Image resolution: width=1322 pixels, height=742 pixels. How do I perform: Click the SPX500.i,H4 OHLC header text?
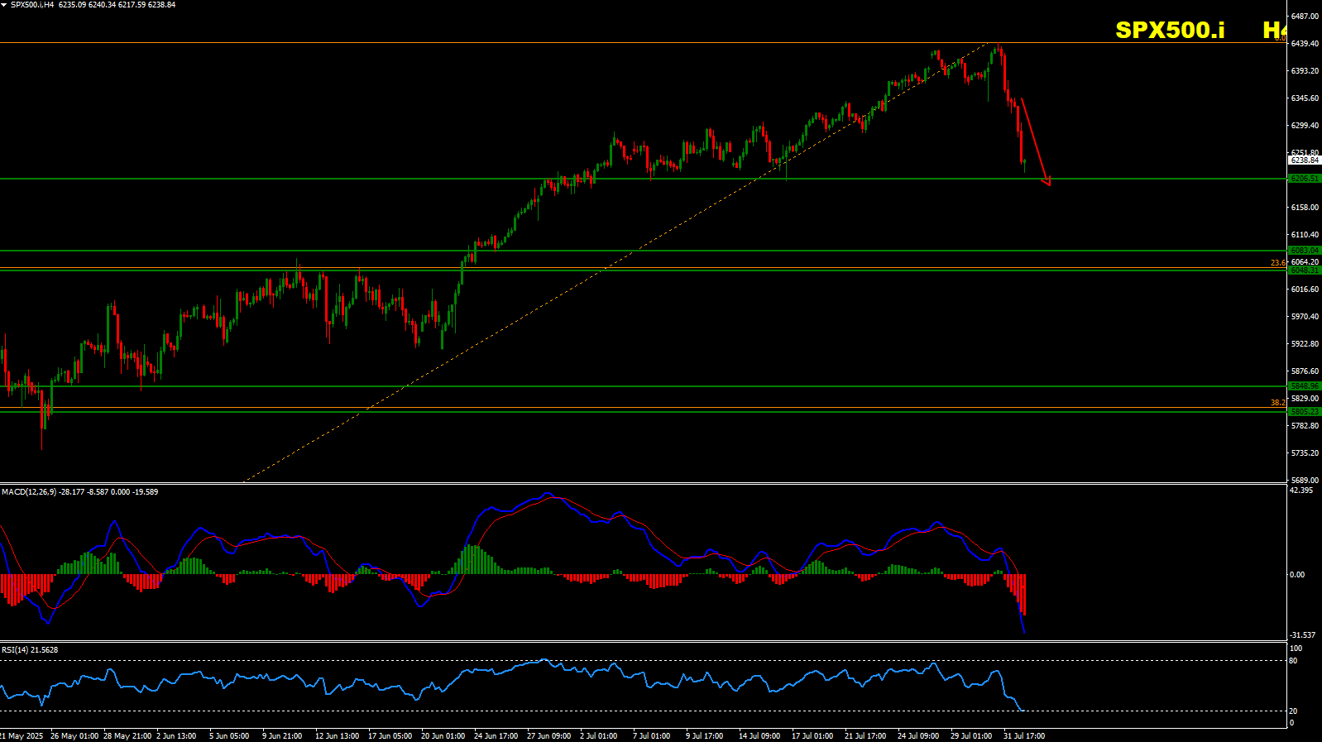[x=93, y=5]
